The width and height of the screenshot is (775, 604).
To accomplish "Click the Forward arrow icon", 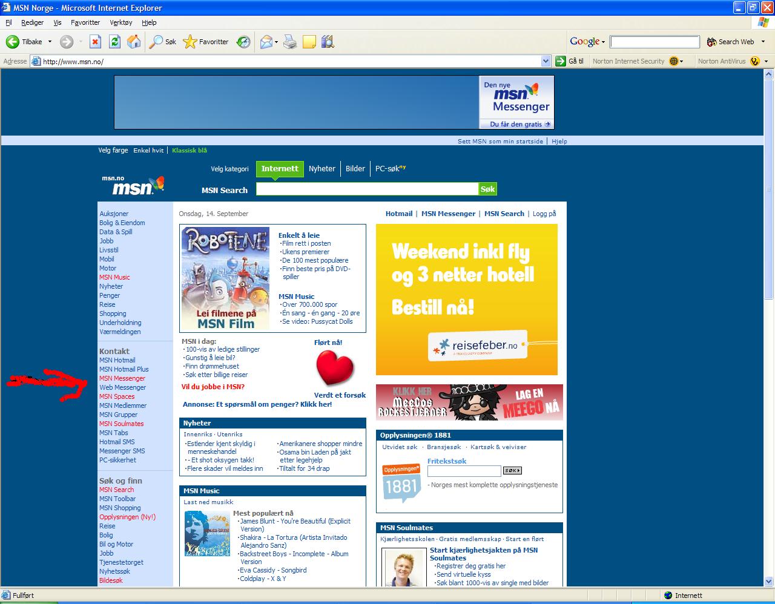I will coord(66,42).
